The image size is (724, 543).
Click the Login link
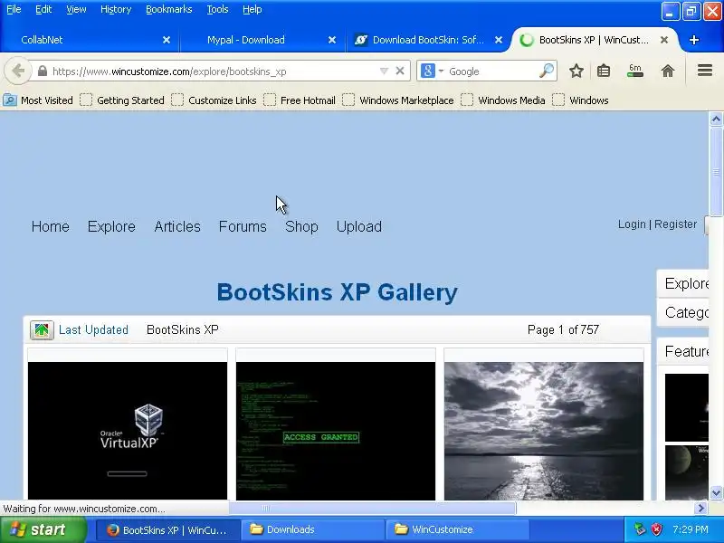632,224
